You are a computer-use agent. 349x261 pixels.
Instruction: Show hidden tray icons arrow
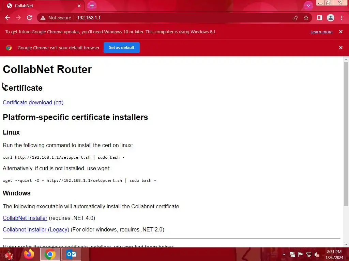284,255
